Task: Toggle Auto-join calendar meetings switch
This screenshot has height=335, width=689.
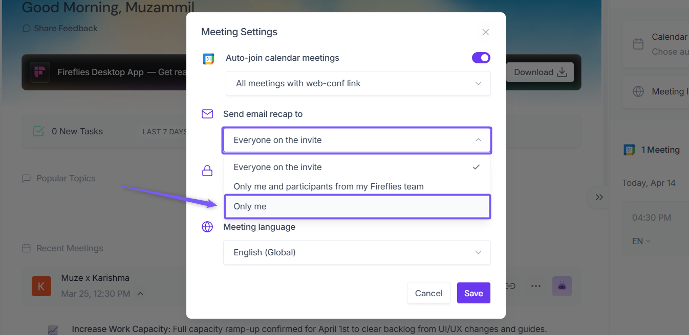Action: click(x=481, y=58)
